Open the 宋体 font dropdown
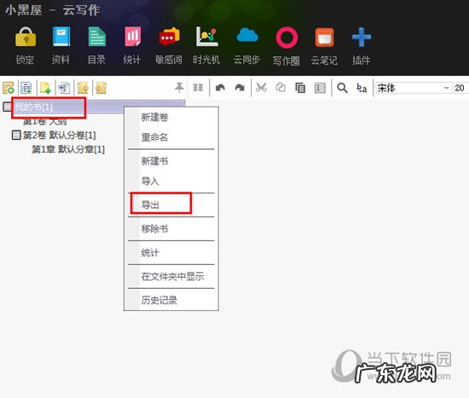This screenshot has height=398, width=469. tap(414, 88)
